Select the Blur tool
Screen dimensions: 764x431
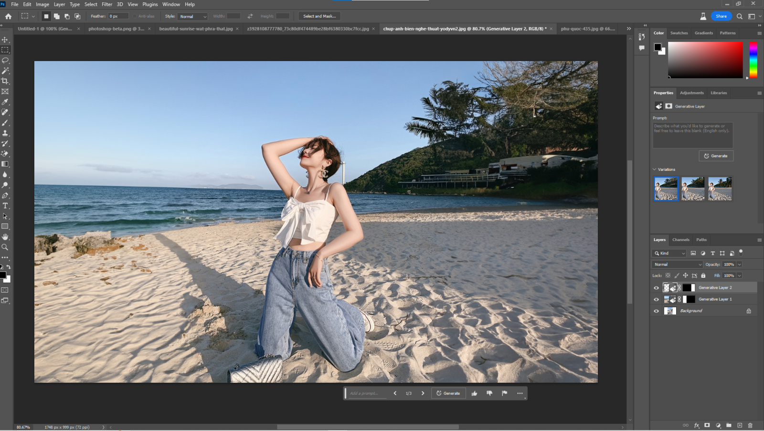tap(5, 175)
